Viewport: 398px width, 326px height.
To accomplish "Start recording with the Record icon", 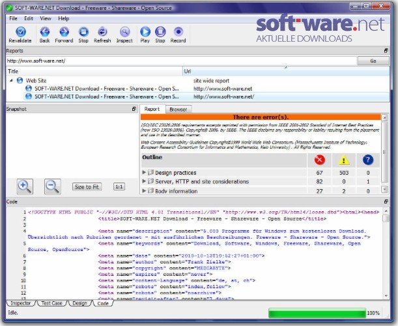I will pyautogui.click(x=178, y=32).
